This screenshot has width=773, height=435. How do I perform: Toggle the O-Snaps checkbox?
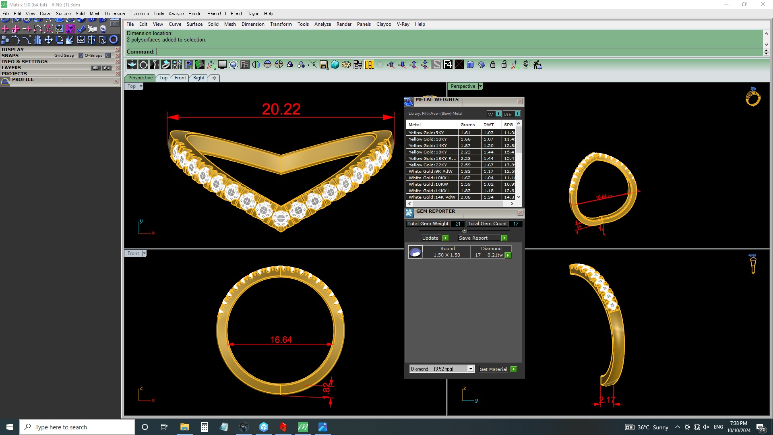[x=108, y=56]
